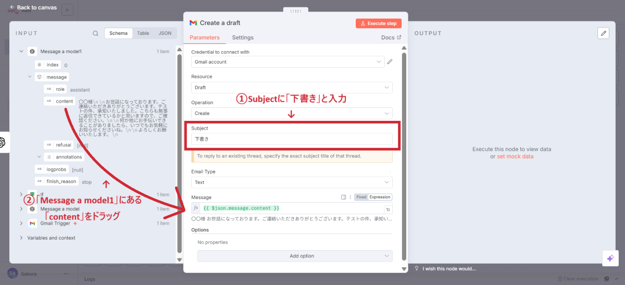Click the Message expression input
Screen dimensions: 625x285
(292, 208)
